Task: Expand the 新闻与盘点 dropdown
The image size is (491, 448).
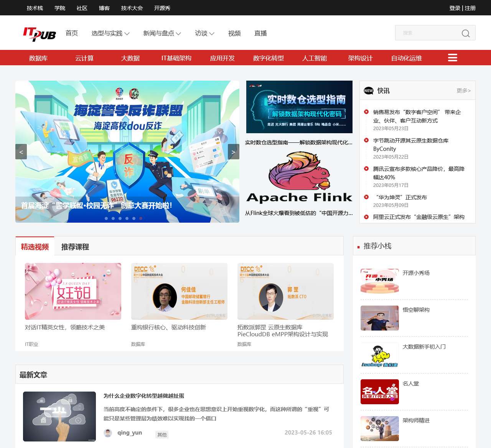Action: (162, 33)
